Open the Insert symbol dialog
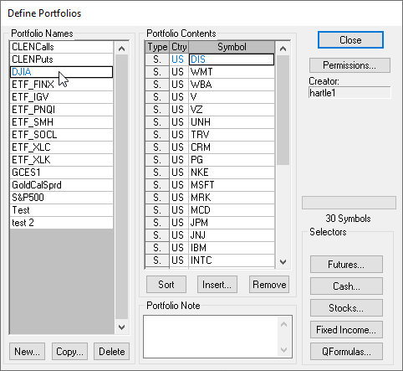 click(217, 285)
